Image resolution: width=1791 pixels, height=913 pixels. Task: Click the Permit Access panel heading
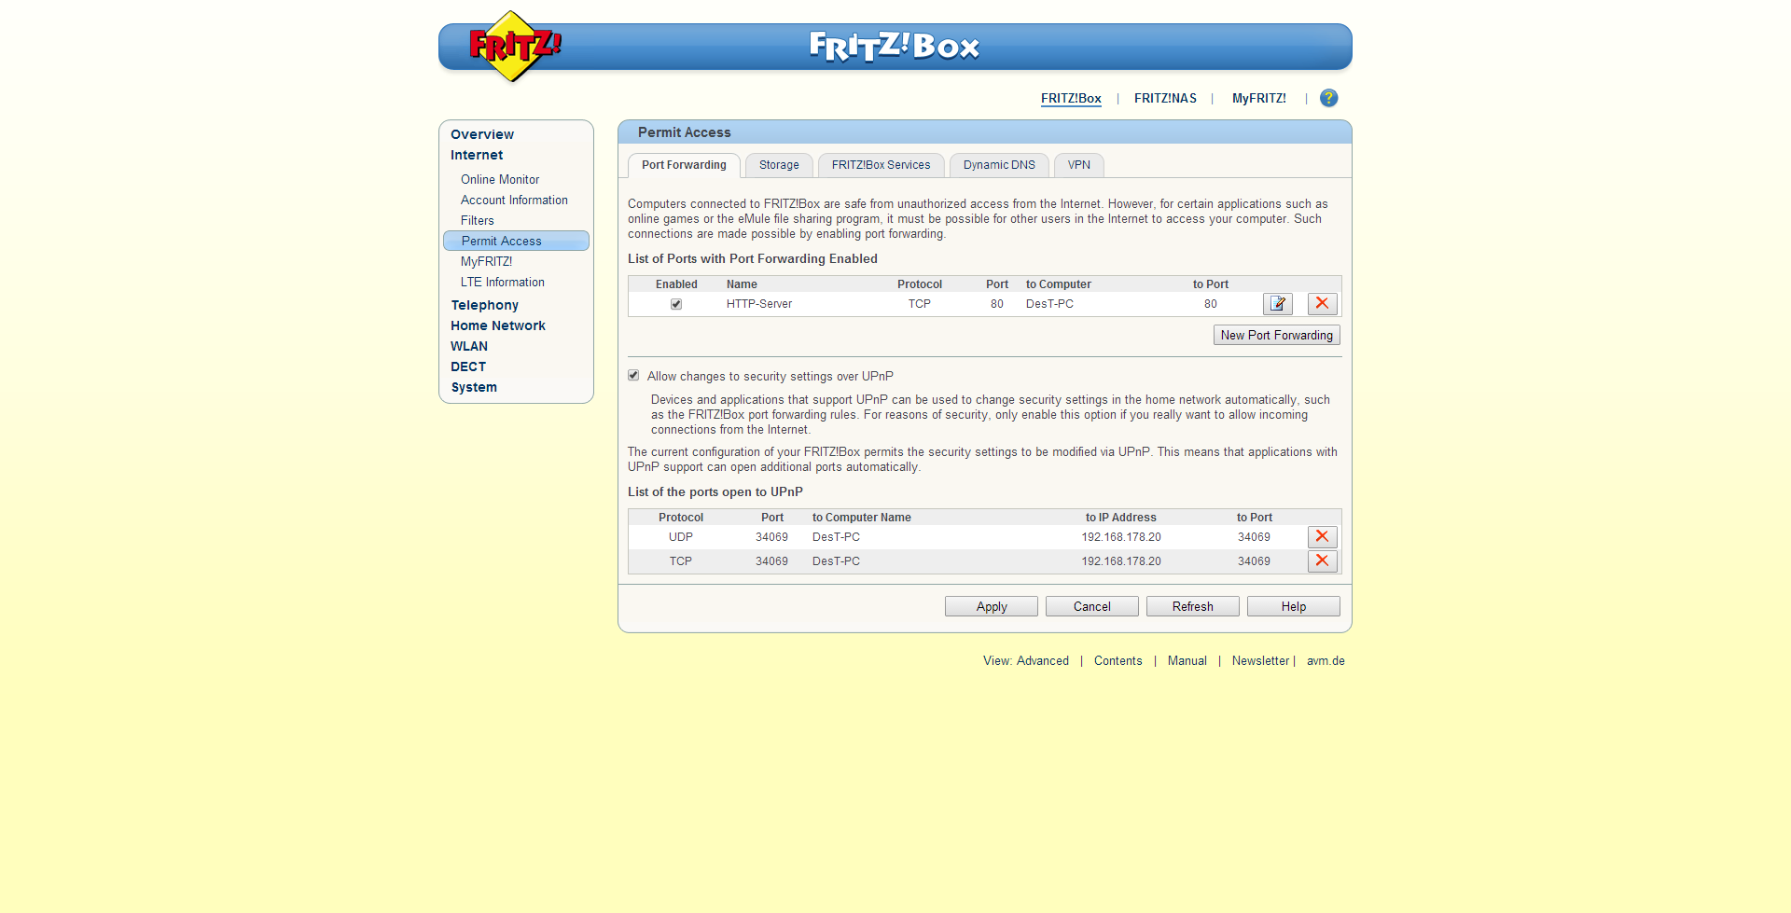(x=685, y=132)
